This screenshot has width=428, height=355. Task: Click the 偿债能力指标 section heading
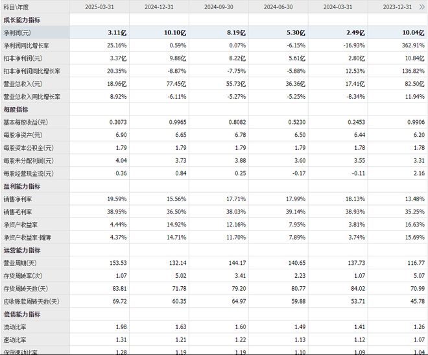[22, 314]
